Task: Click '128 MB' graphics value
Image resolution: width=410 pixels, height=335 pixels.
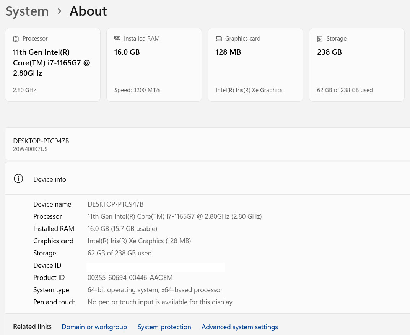Action: (228, 52)
